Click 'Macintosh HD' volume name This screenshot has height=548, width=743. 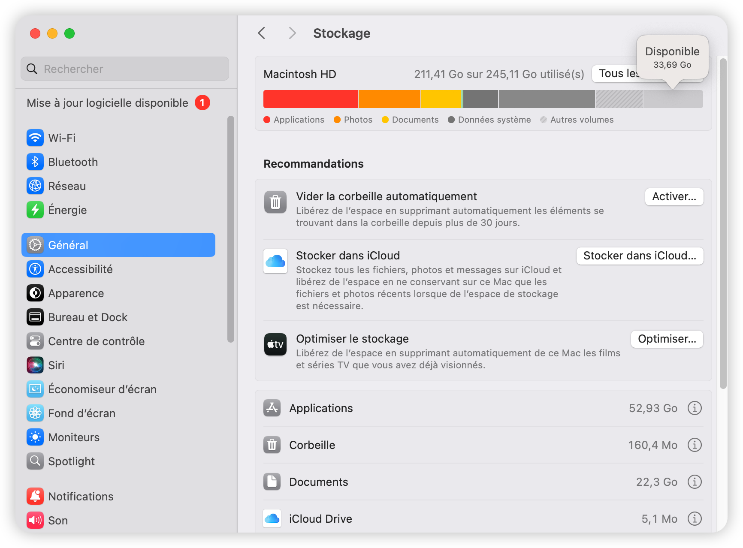click(300, 74)
